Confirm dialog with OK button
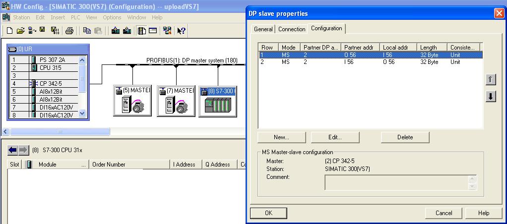Image resolution: width=507 pixels, height=224 pixels. click(x=269, y=213)
